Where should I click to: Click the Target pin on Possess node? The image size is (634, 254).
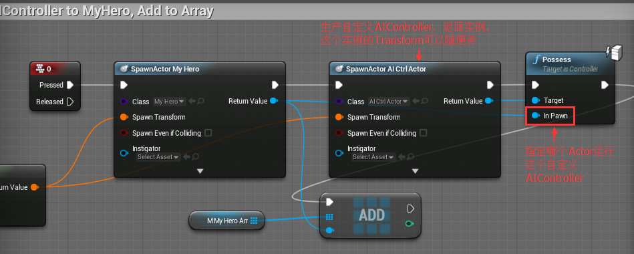(x=536, y=100)
